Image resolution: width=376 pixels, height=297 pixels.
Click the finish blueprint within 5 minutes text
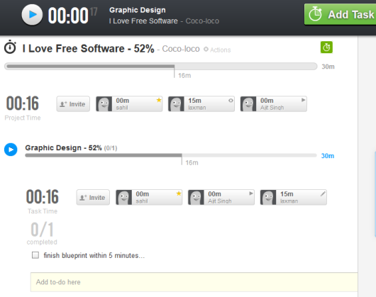tap(94, 256)
